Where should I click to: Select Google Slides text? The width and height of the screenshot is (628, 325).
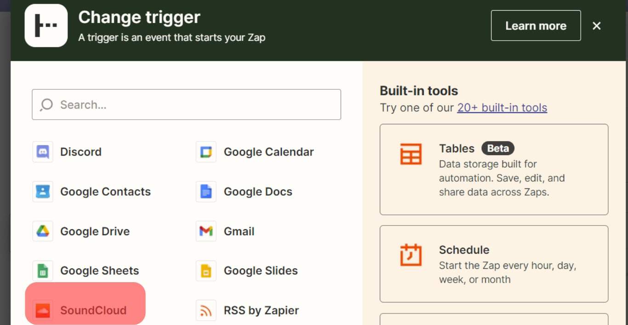tap(261, 271)
